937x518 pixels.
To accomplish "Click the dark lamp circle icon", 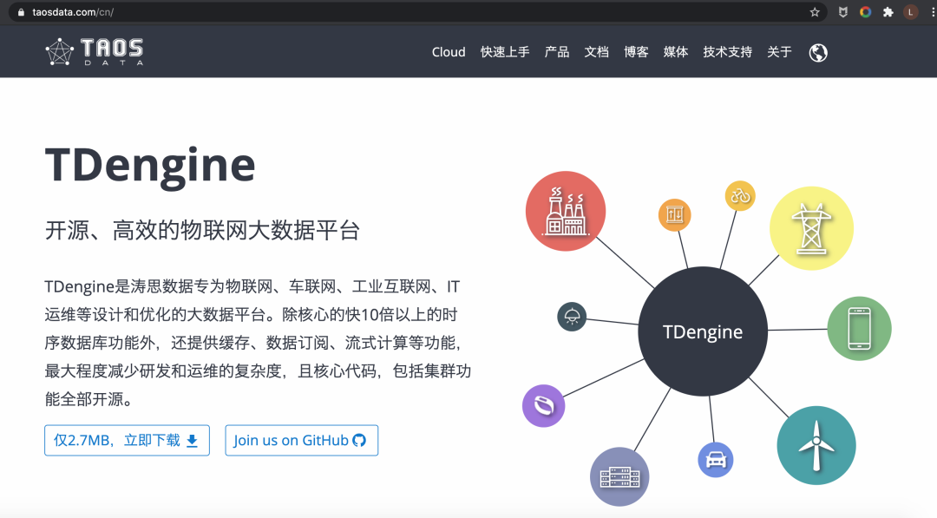I will 572,316.
